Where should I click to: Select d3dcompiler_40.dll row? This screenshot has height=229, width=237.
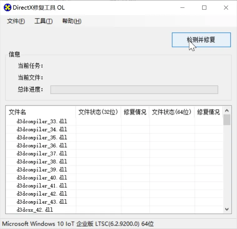pyautogui.click(x=114, y=178)
